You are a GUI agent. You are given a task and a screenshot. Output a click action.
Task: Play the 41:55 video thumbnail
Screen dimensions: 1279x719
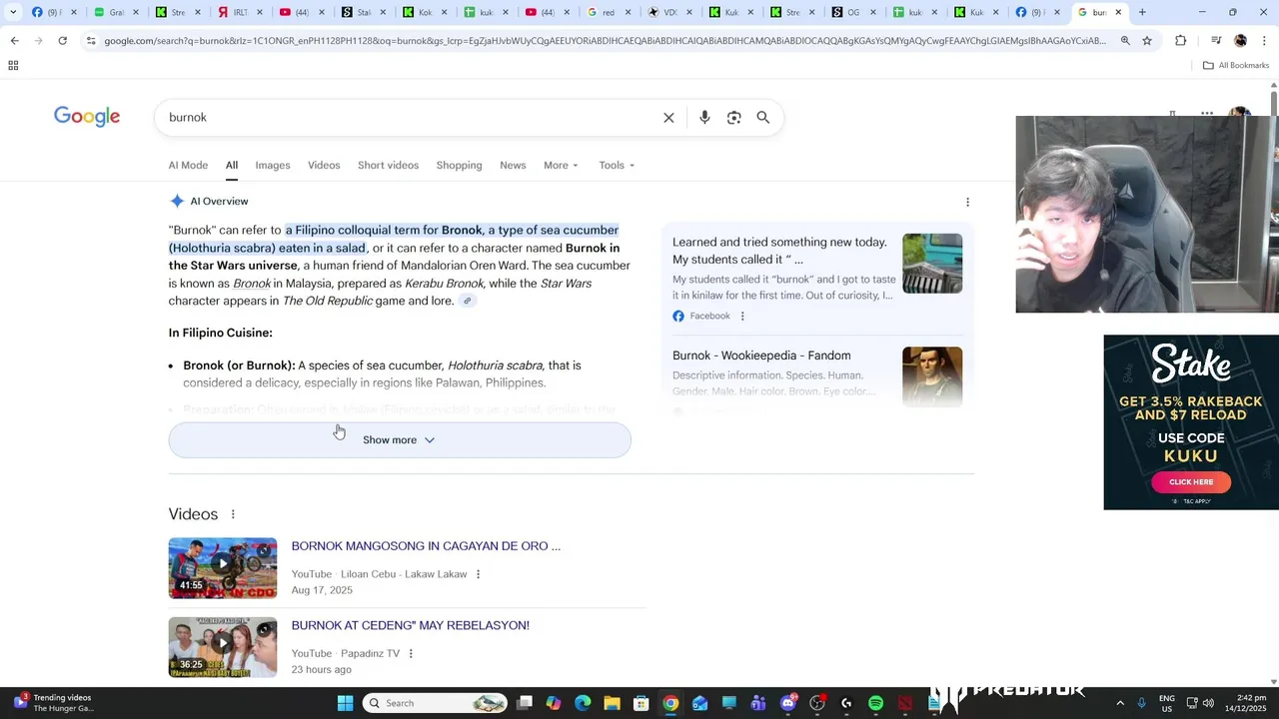[223, 568]
